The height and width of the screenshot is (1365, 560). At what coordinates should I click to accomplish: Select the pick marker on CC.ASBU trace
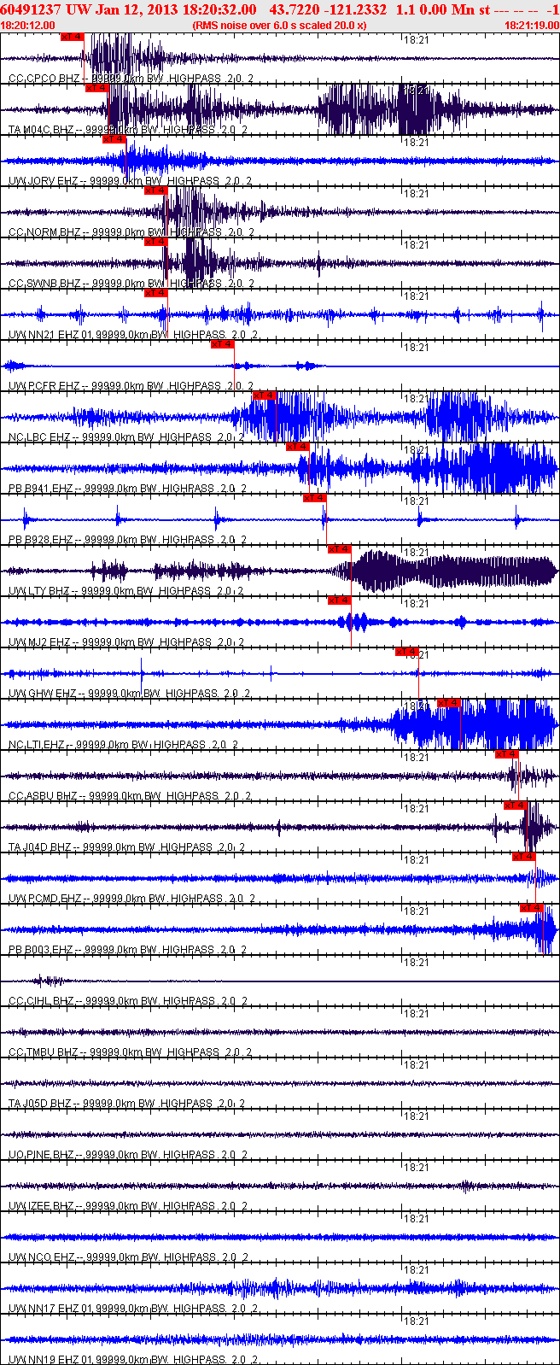(506, 753)
